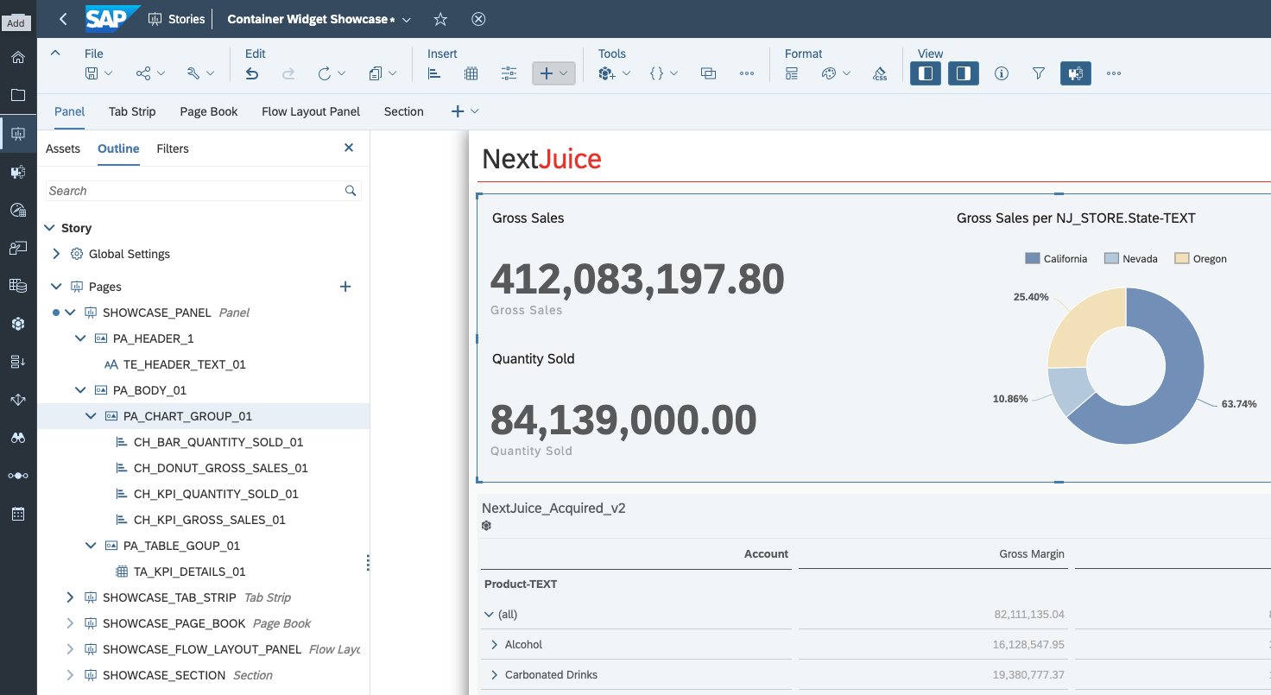Open the color palette picker under Format

pos(829,73)
